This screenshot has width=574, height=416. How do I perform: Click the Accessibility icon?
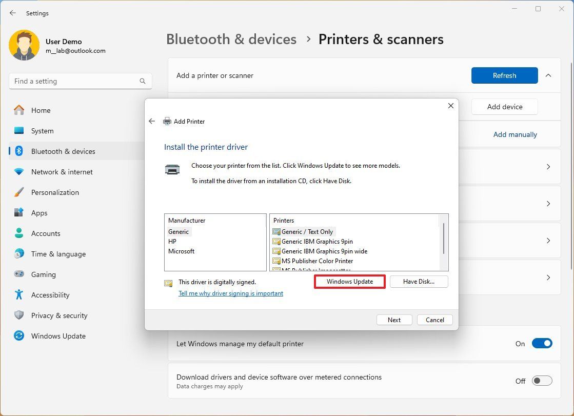click(19, 295)
